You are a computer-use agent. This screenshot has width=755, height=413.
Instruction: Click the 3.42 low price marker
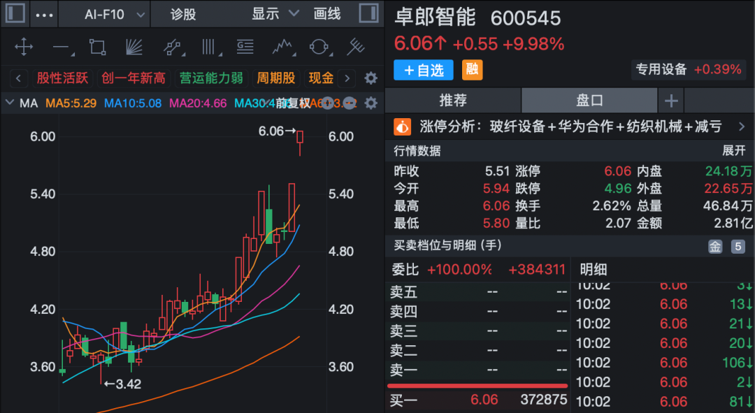pos(123,384)
